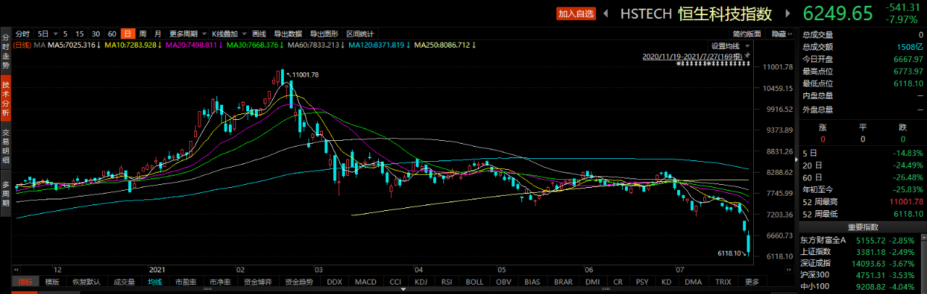The width and height of the screenshot is (927, 294).
Task: Show the 资金趋势 indicator
Action: tap(298, 282)
